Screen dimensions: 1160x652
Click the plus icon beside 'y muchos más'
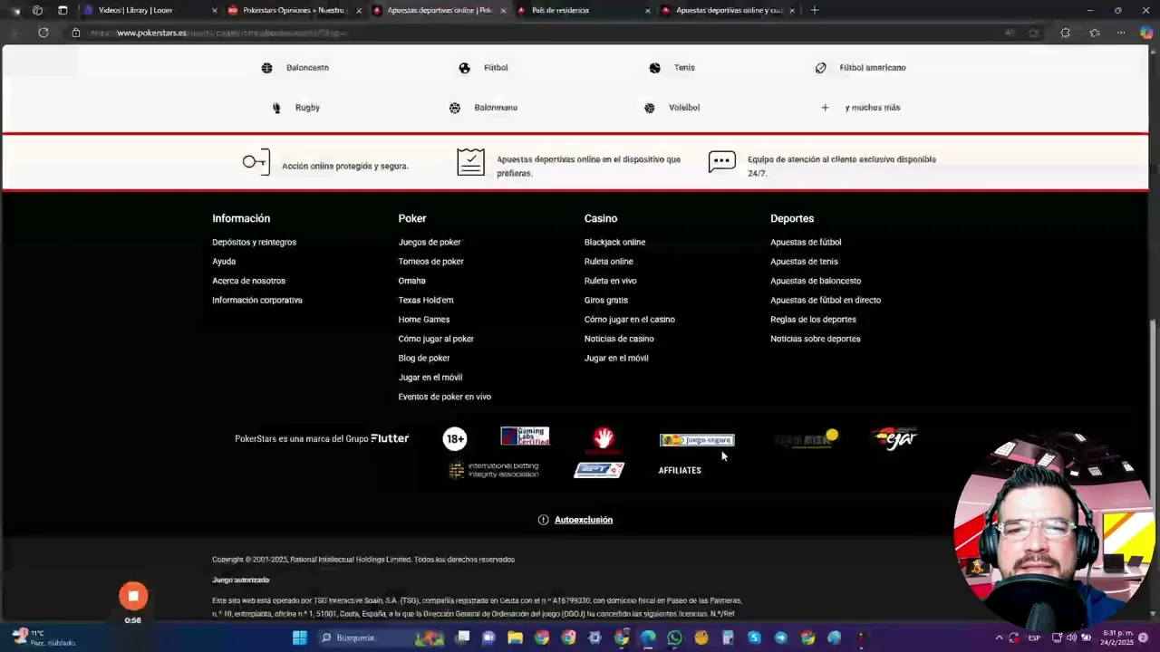pos(825,108)
